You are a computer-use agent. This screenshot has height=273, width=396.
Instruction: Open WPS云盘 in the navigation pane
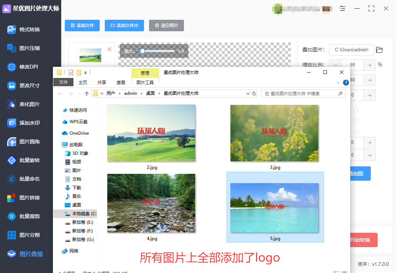tap(75, 122)
